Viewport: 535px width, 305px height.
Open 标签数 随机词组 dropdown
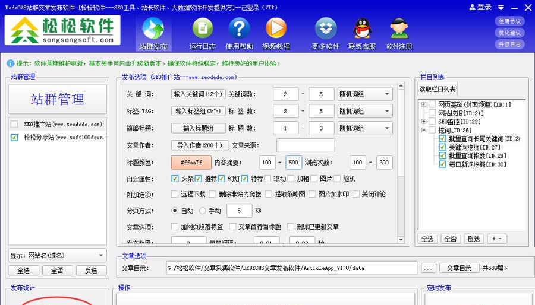point(365,111)
